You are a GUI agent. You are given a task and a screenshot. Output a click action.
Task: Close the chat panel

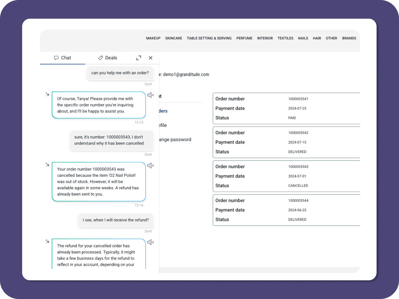(151, 58)
